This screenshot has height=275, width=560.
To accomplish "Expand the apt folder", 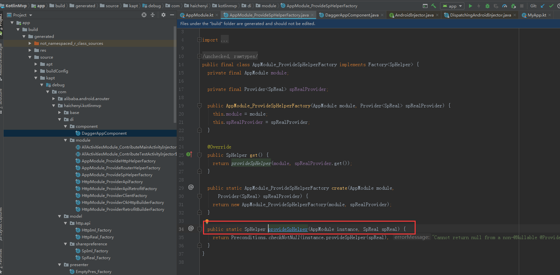I will click(36, 64).
